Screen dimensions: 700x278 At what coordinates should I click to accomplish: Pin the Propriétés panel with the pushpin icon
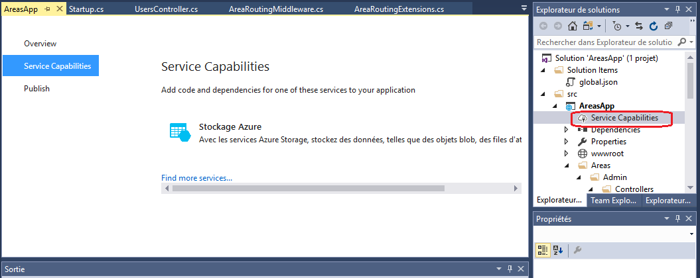point(678,219)
